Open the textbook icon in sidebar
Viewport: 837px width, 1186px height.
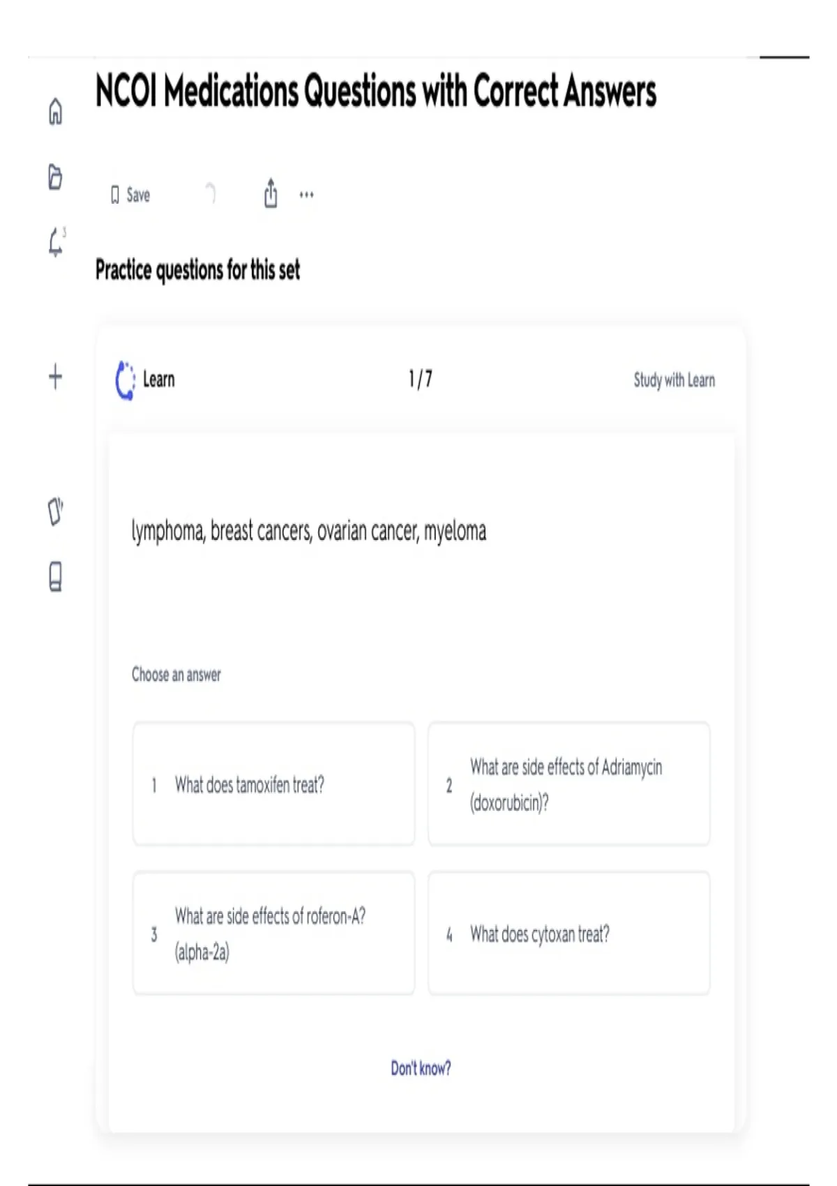click(x=56, y=577)
